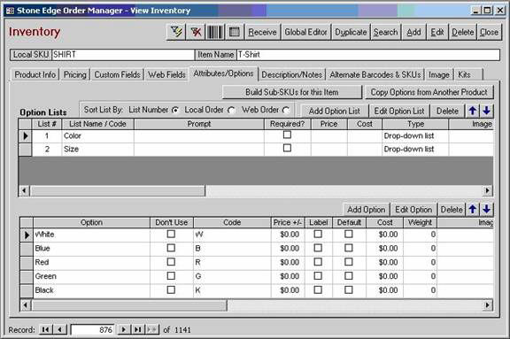Screen dimensions: 510x339
Task: Move option list up with top arrow
Action: point(473,111)
